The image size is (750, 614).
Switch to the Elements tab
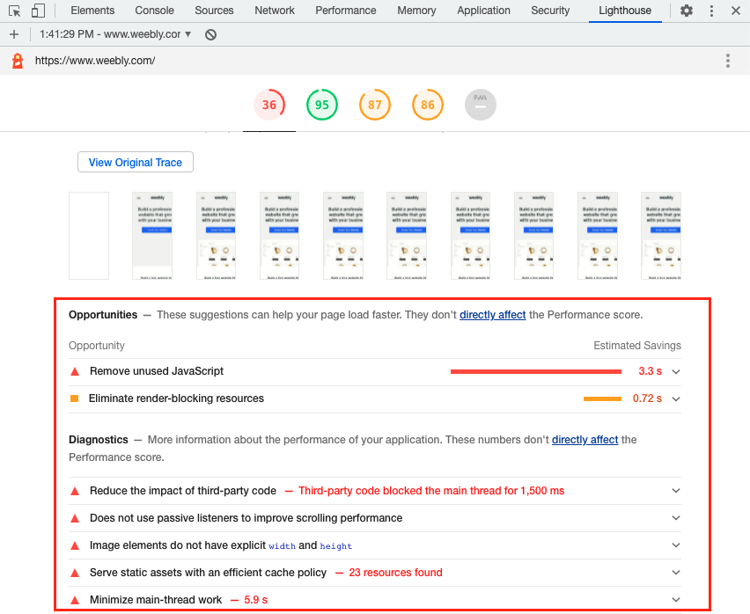click(92, 11)
